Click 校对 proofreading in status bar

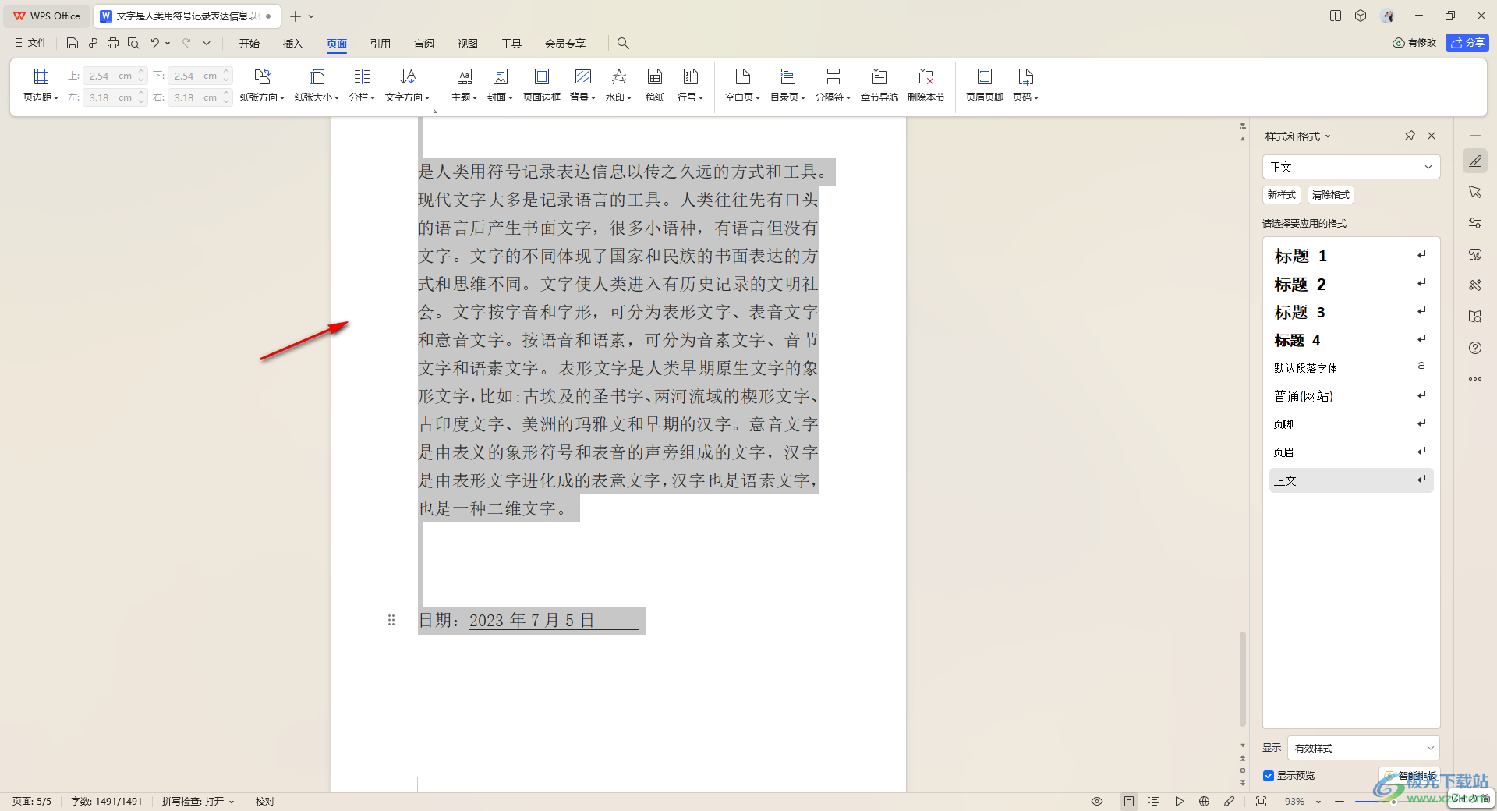point(265,801)
